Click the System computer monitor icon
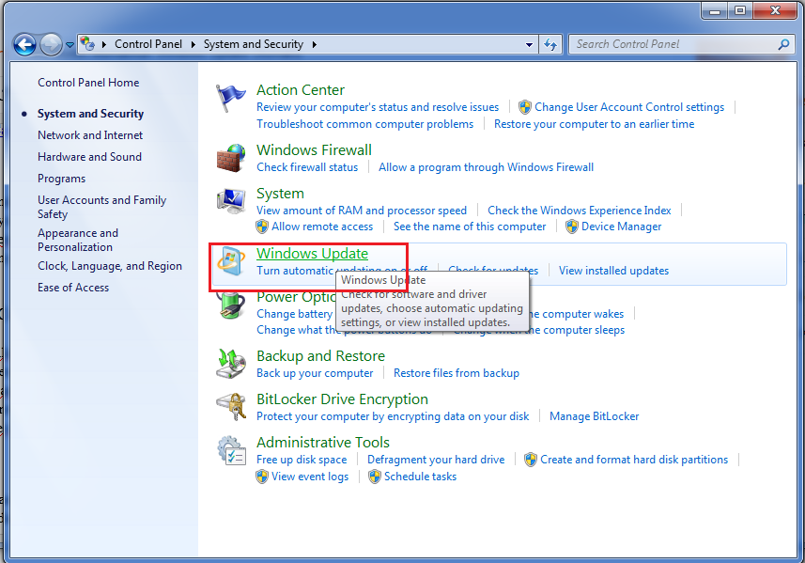This screenshot has height=563, width=805. tap(230, 201)
